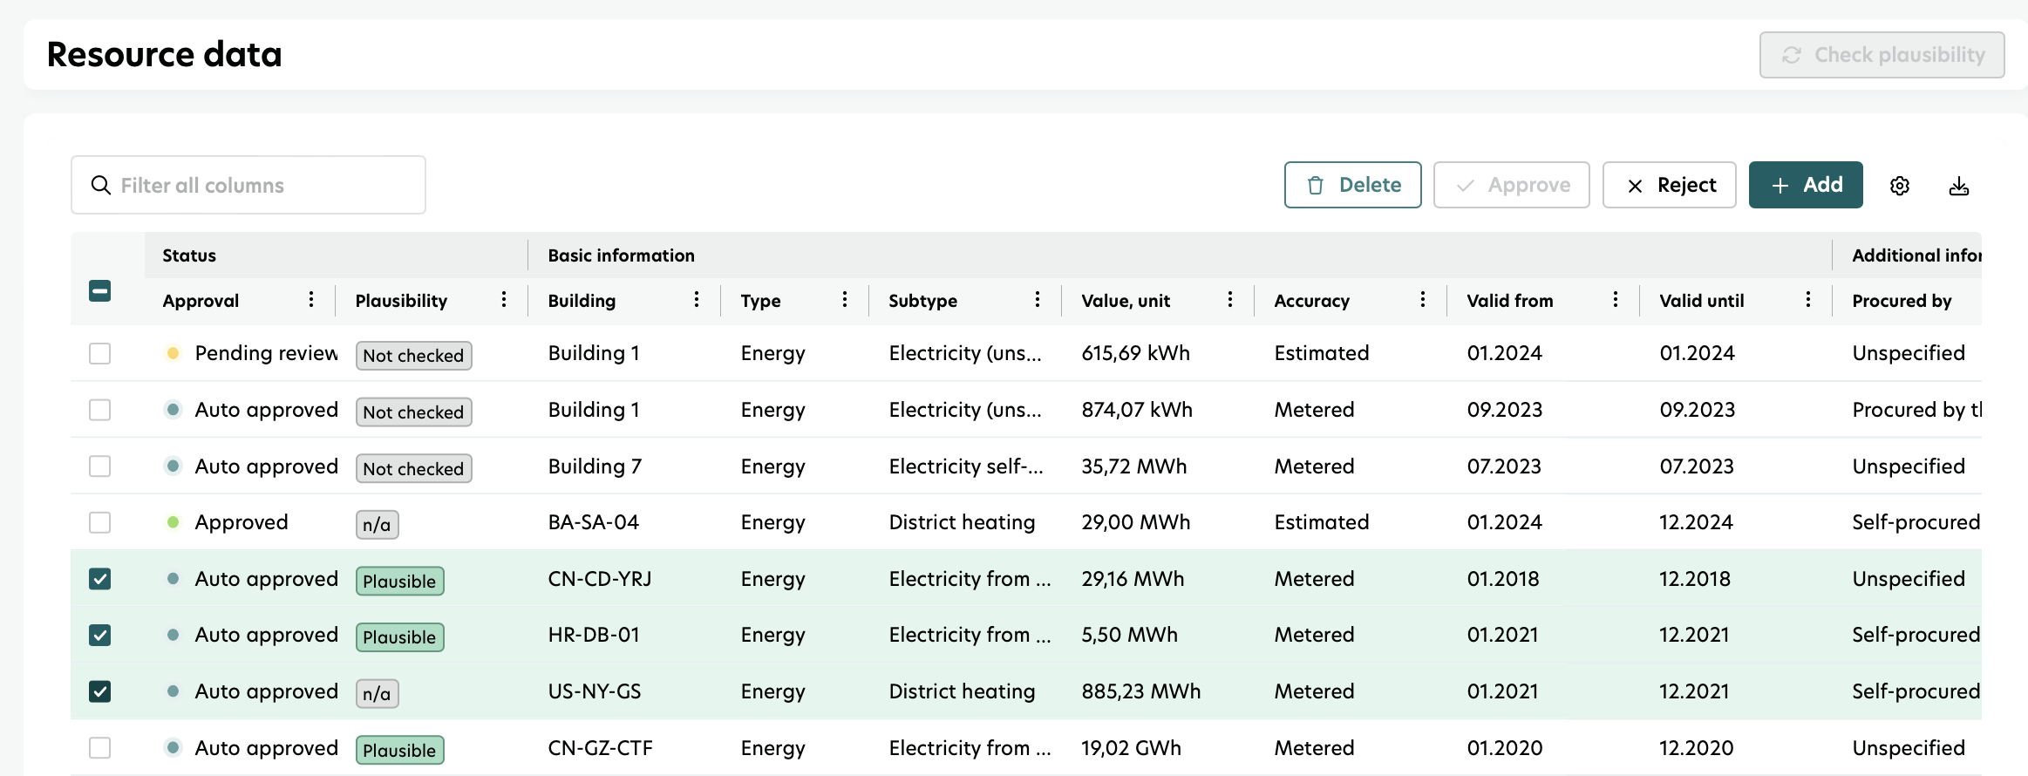Click the Reject button
Screen dimensions: 2028x776
tap(1669, 185)
